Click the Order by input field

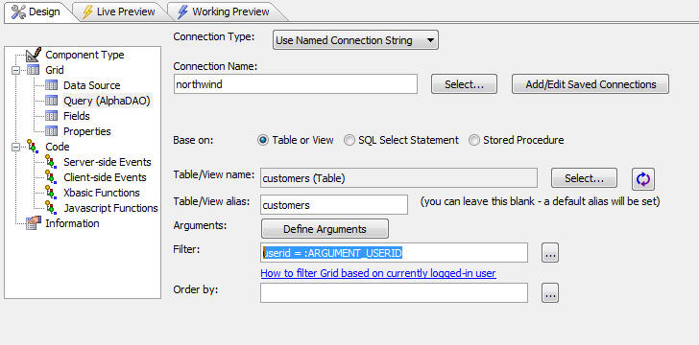tap(394, 293)
